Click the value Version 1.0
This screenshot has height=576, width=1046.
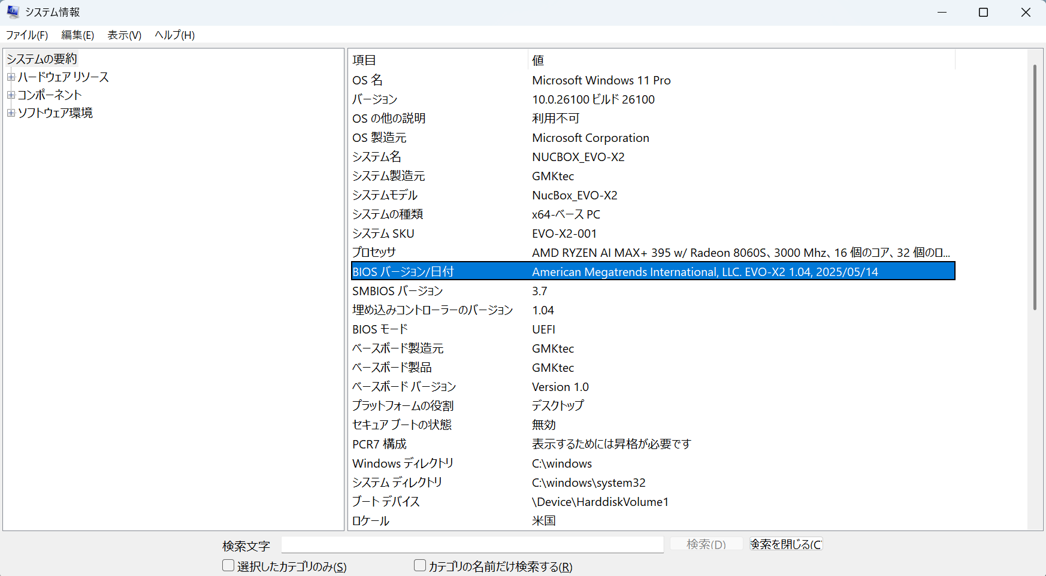click(561, 387)
